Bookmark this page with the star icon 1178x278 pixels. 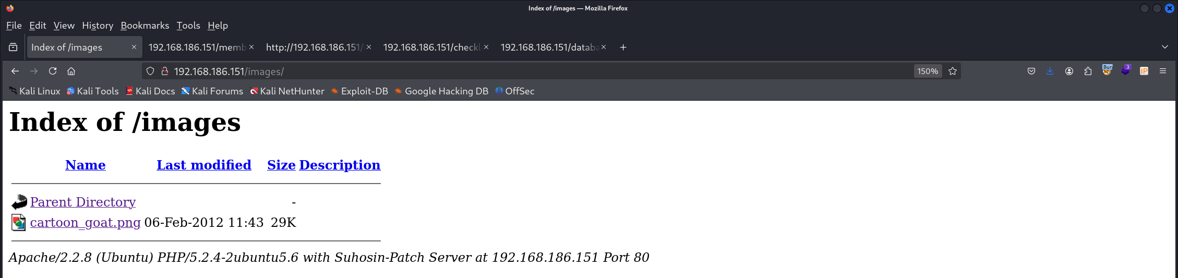tap(953, 71)
